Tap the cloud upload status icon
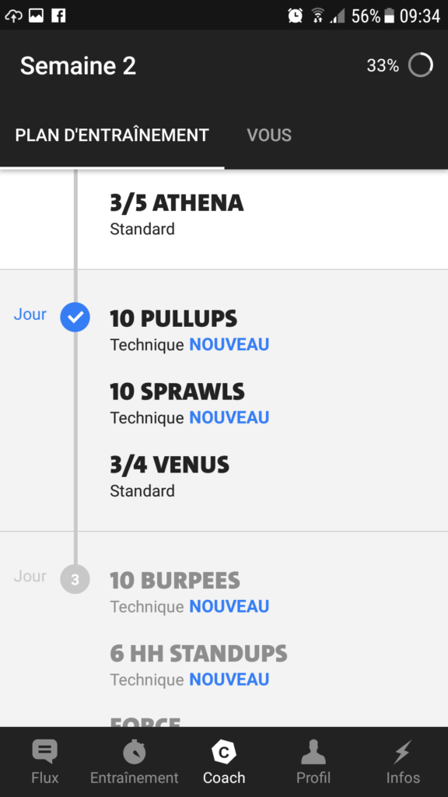Screen dimensions: 448x797 click(x=13, y=16)
